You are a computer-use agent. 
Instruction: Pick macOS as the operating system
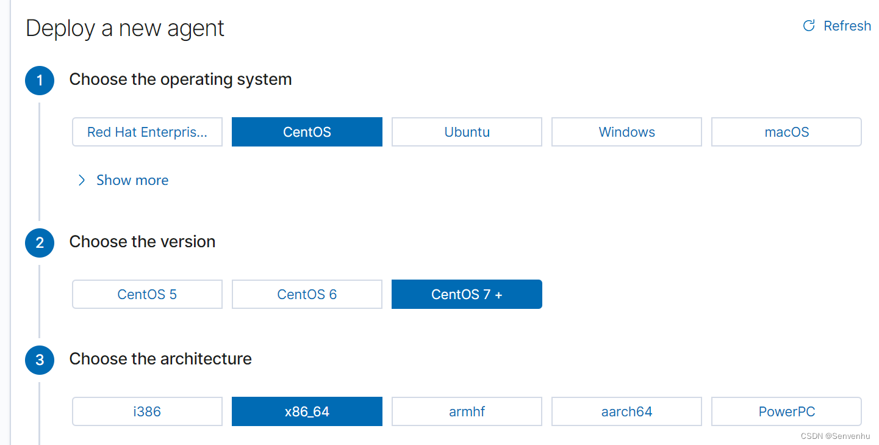click(x=786, y=132)
